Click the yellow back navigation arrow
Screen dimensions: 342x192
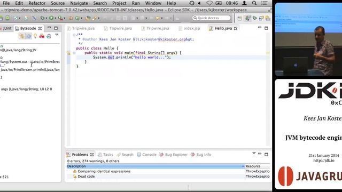[x=158, y=18]
